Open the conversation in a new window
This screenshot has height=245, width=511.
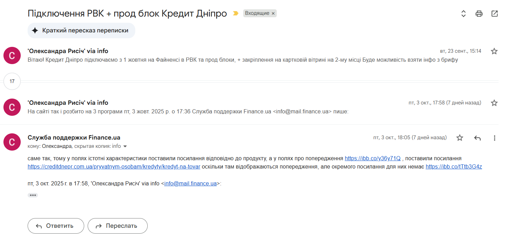tap(494, 14)
